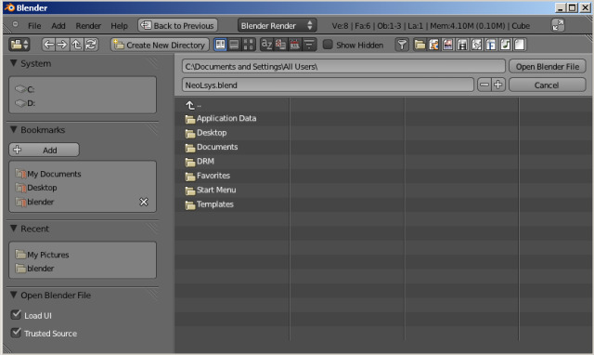Image resolution: width=594 pixels, height=355 pixels.
Task: Collapse the Open Blender File panel
Action: 14,295
